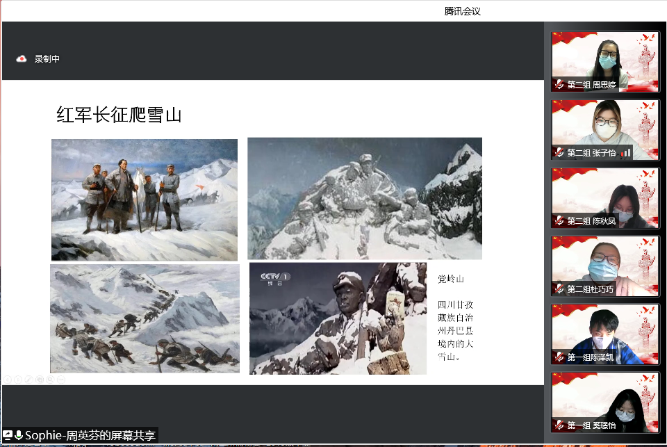Select 陈秋凤's video tile

(605, 198)
